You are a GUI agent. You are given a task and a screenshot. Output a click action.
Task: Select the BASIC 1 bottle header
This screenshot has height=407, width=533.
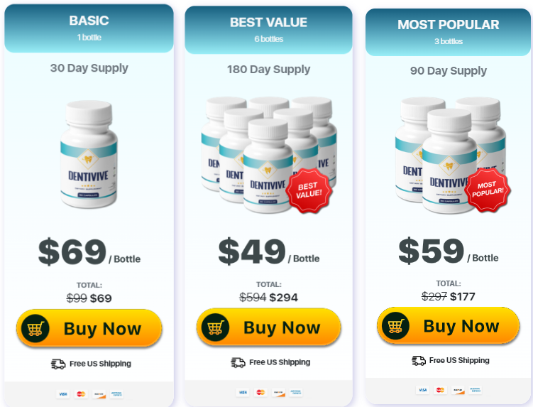tap(89, 28)
